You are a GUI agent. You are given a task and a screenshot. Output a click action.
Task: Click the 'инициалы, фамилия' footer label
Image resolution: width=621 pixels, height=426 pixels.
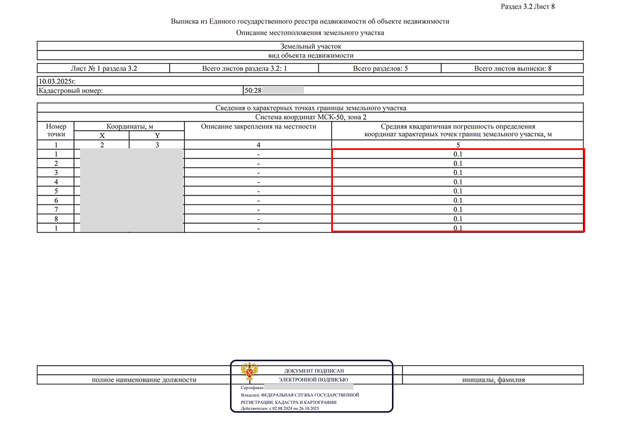[493, 380]
